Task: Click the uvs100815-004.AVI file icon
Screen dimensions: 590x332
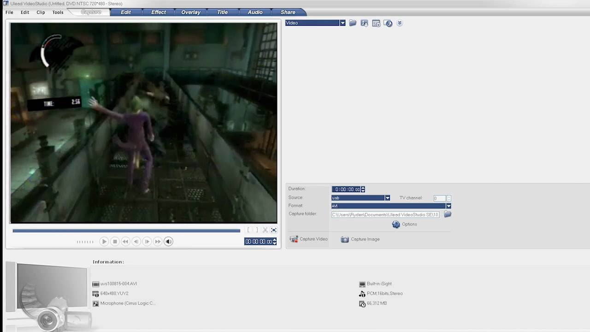Action: [x=95, y=284]
